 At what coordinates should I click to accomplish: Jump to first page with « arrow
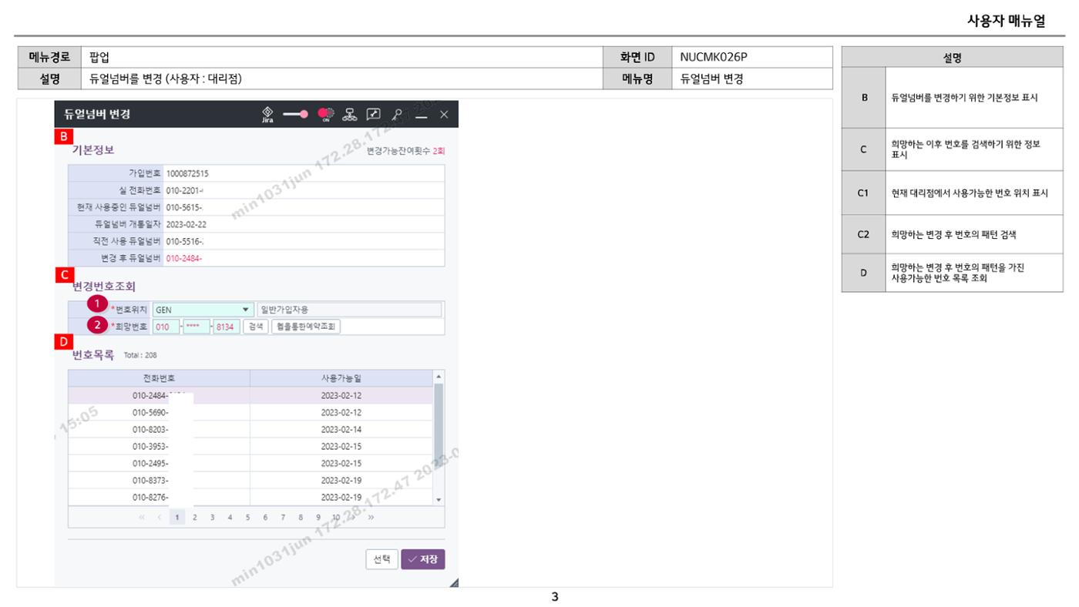[142, 517]
